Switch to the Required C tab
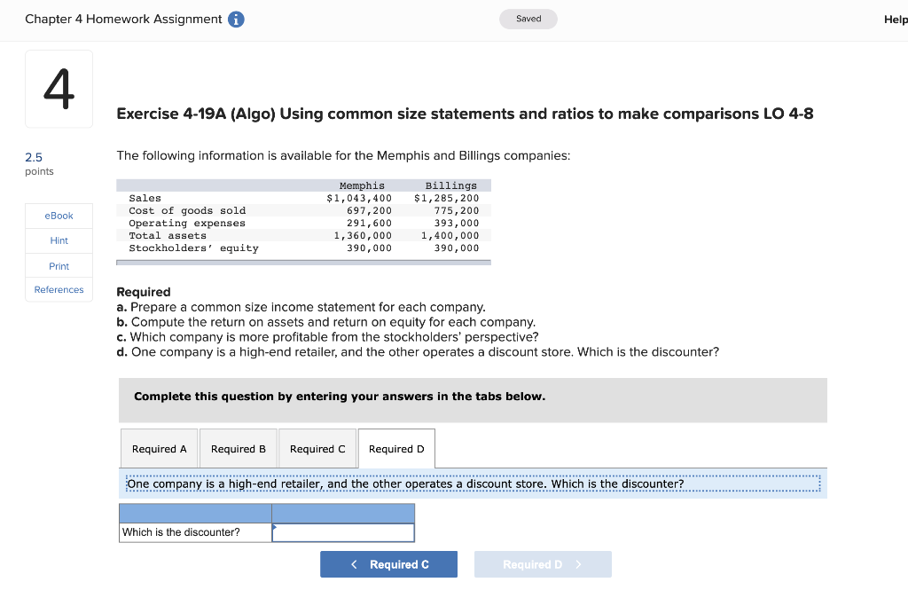908x590 pixels. tap(317, 448)
